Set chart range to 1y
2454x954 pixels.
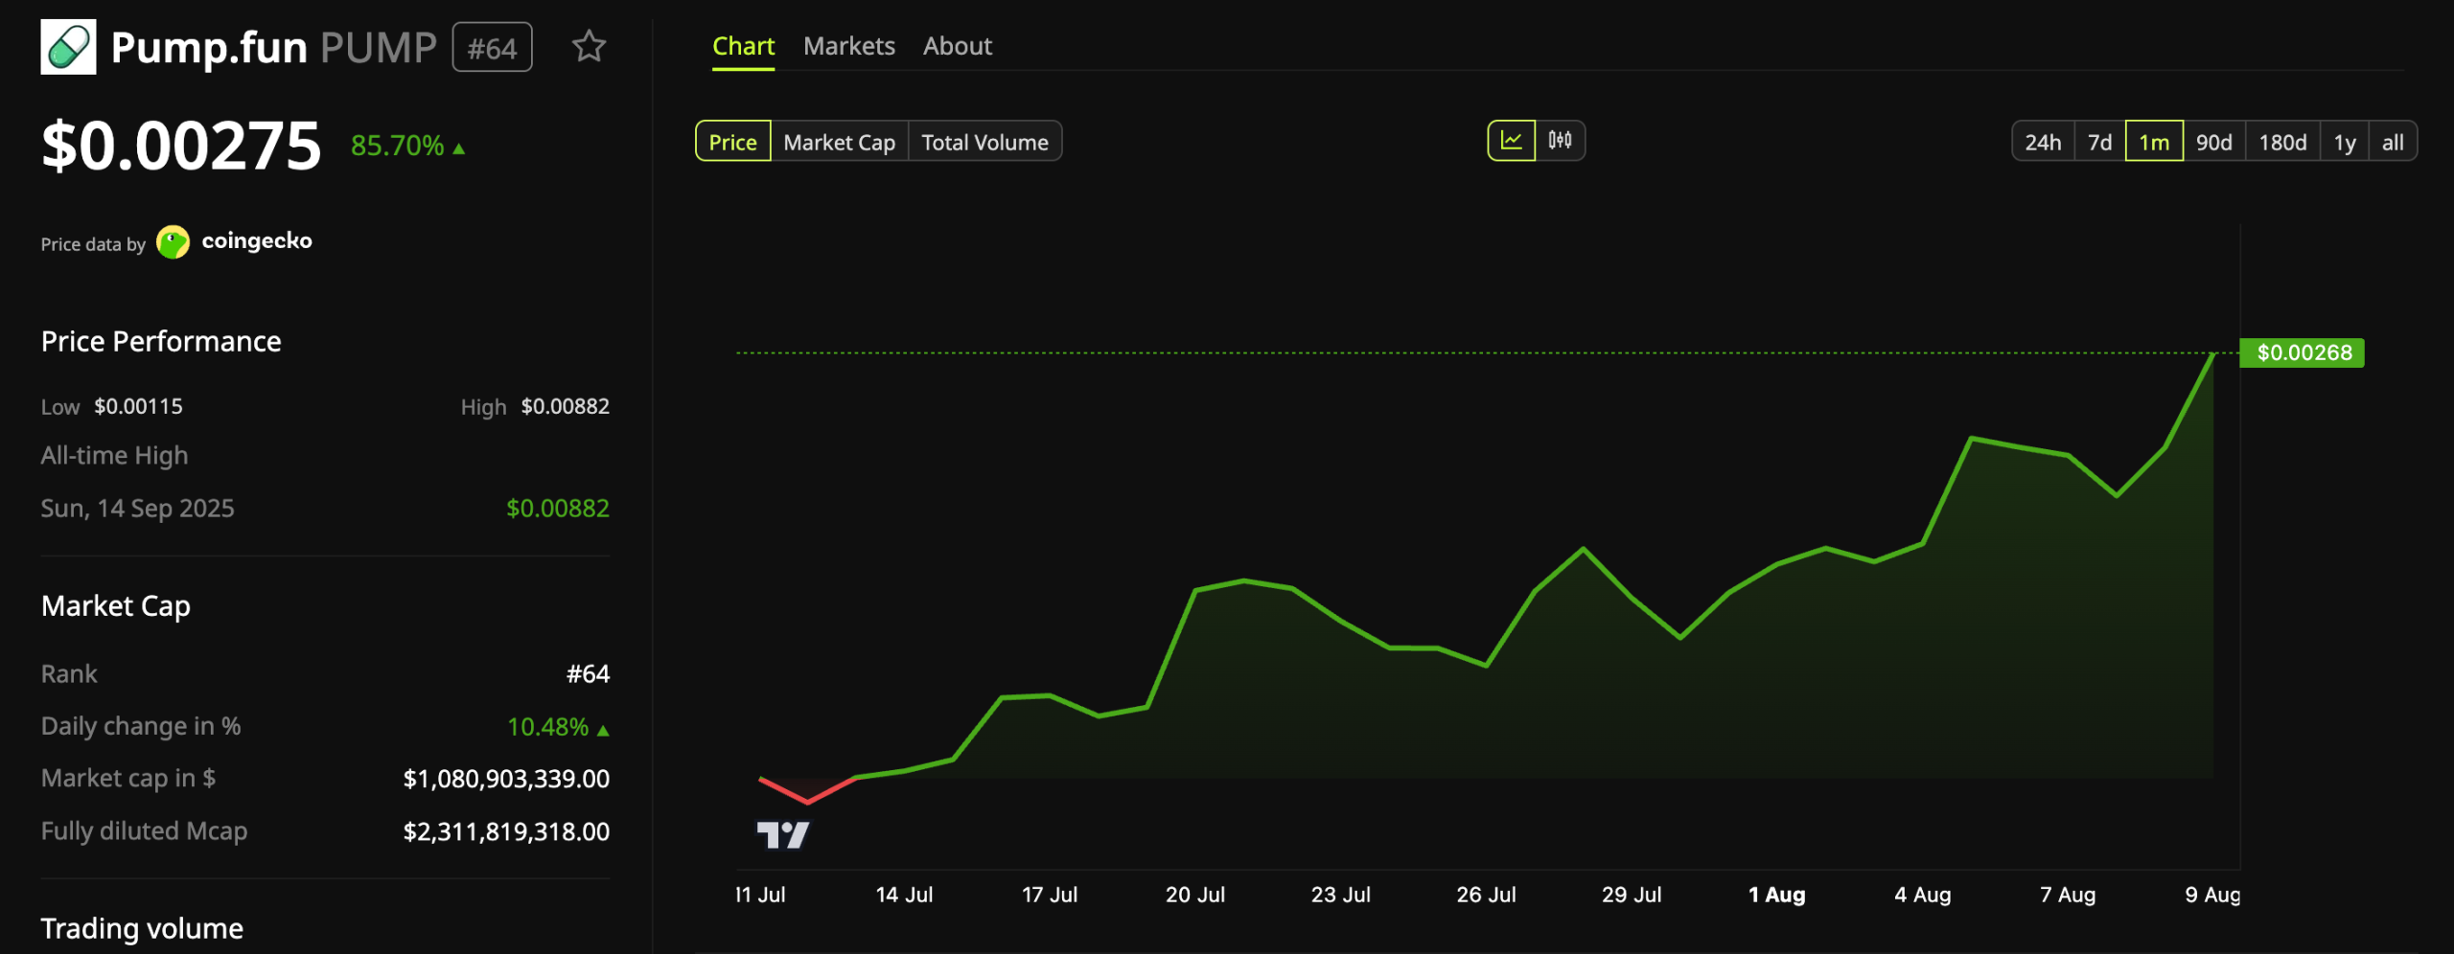point(2345,142)
